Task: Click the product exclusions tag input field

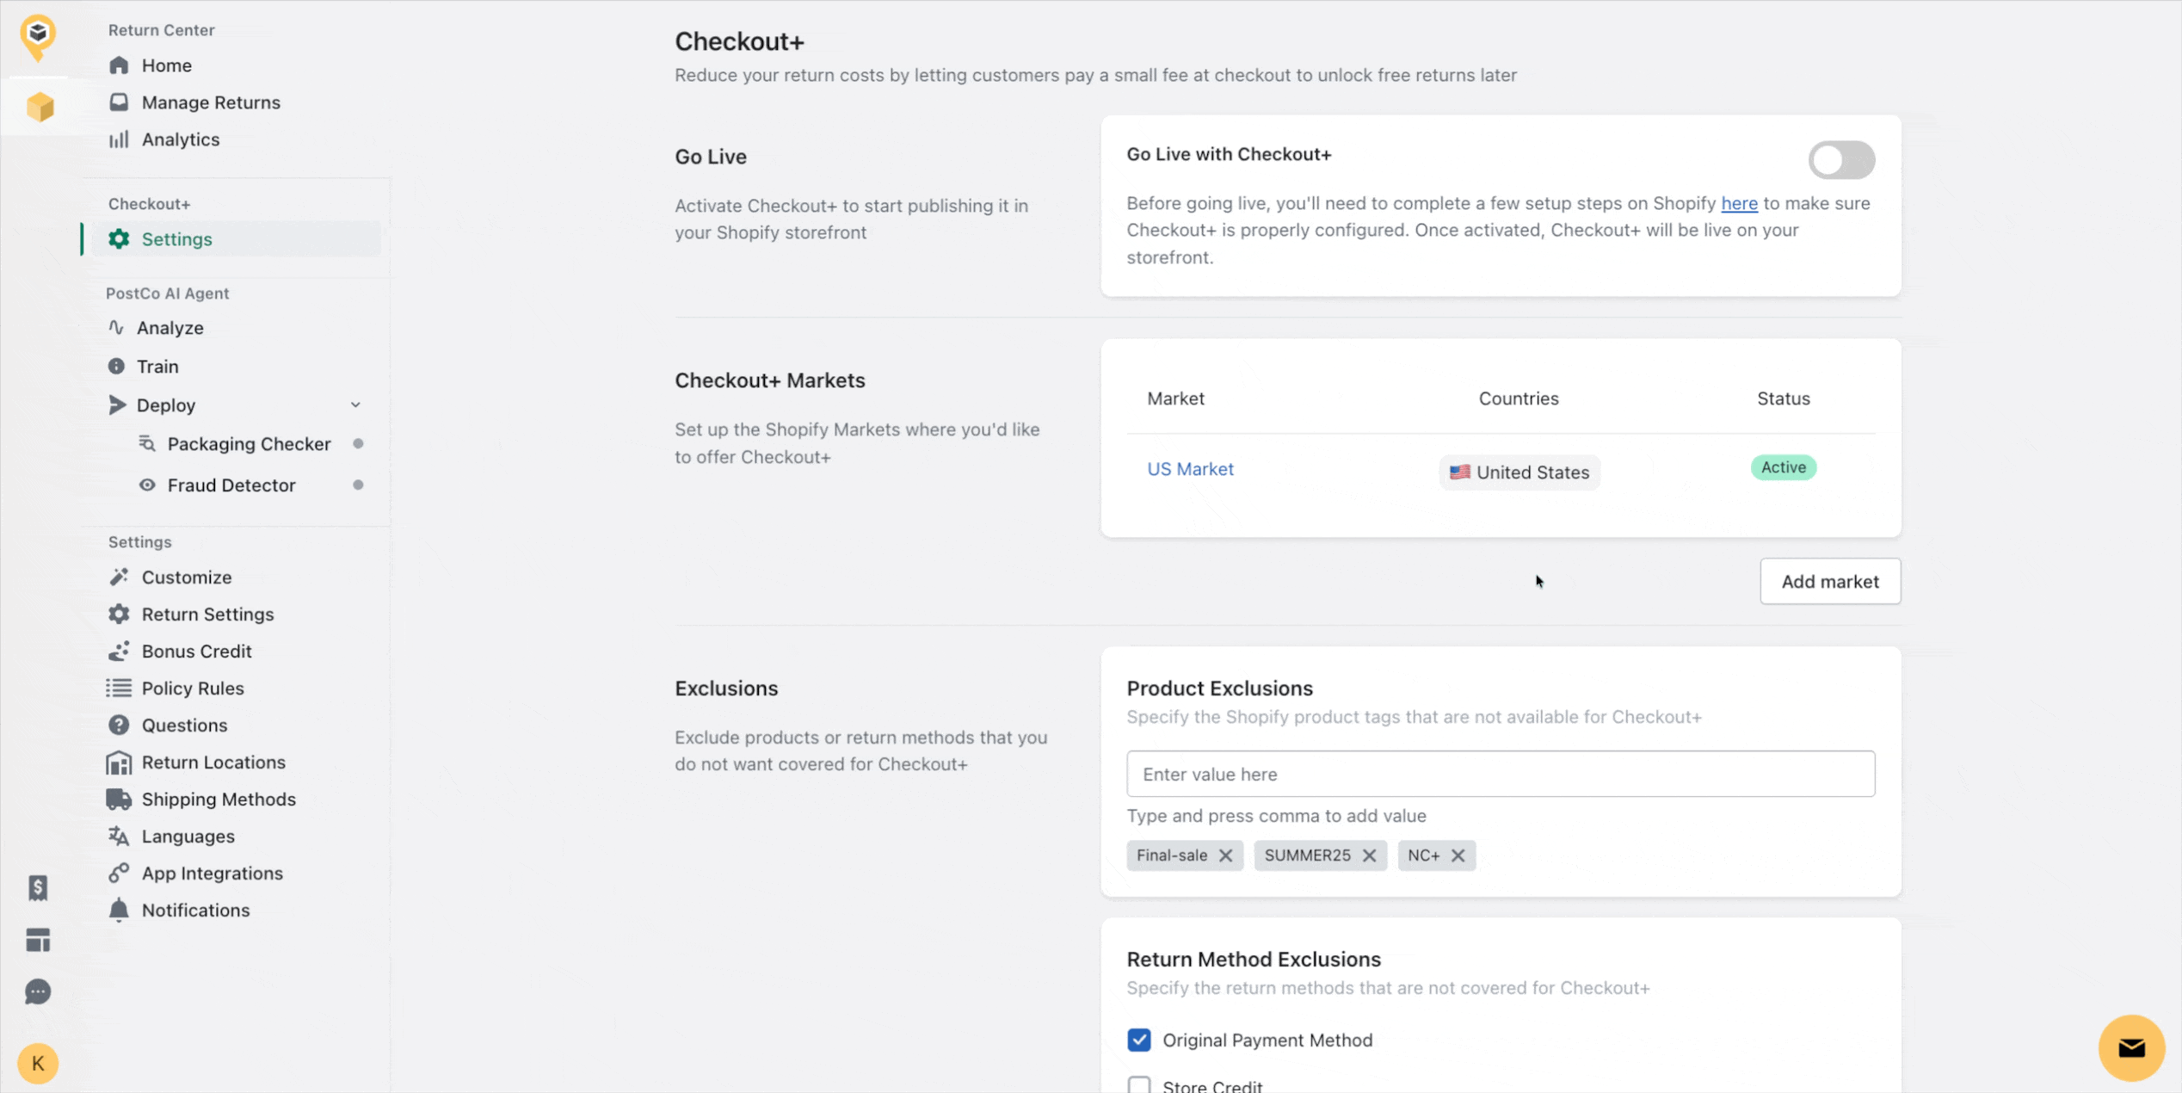Action: [1500, 774]
